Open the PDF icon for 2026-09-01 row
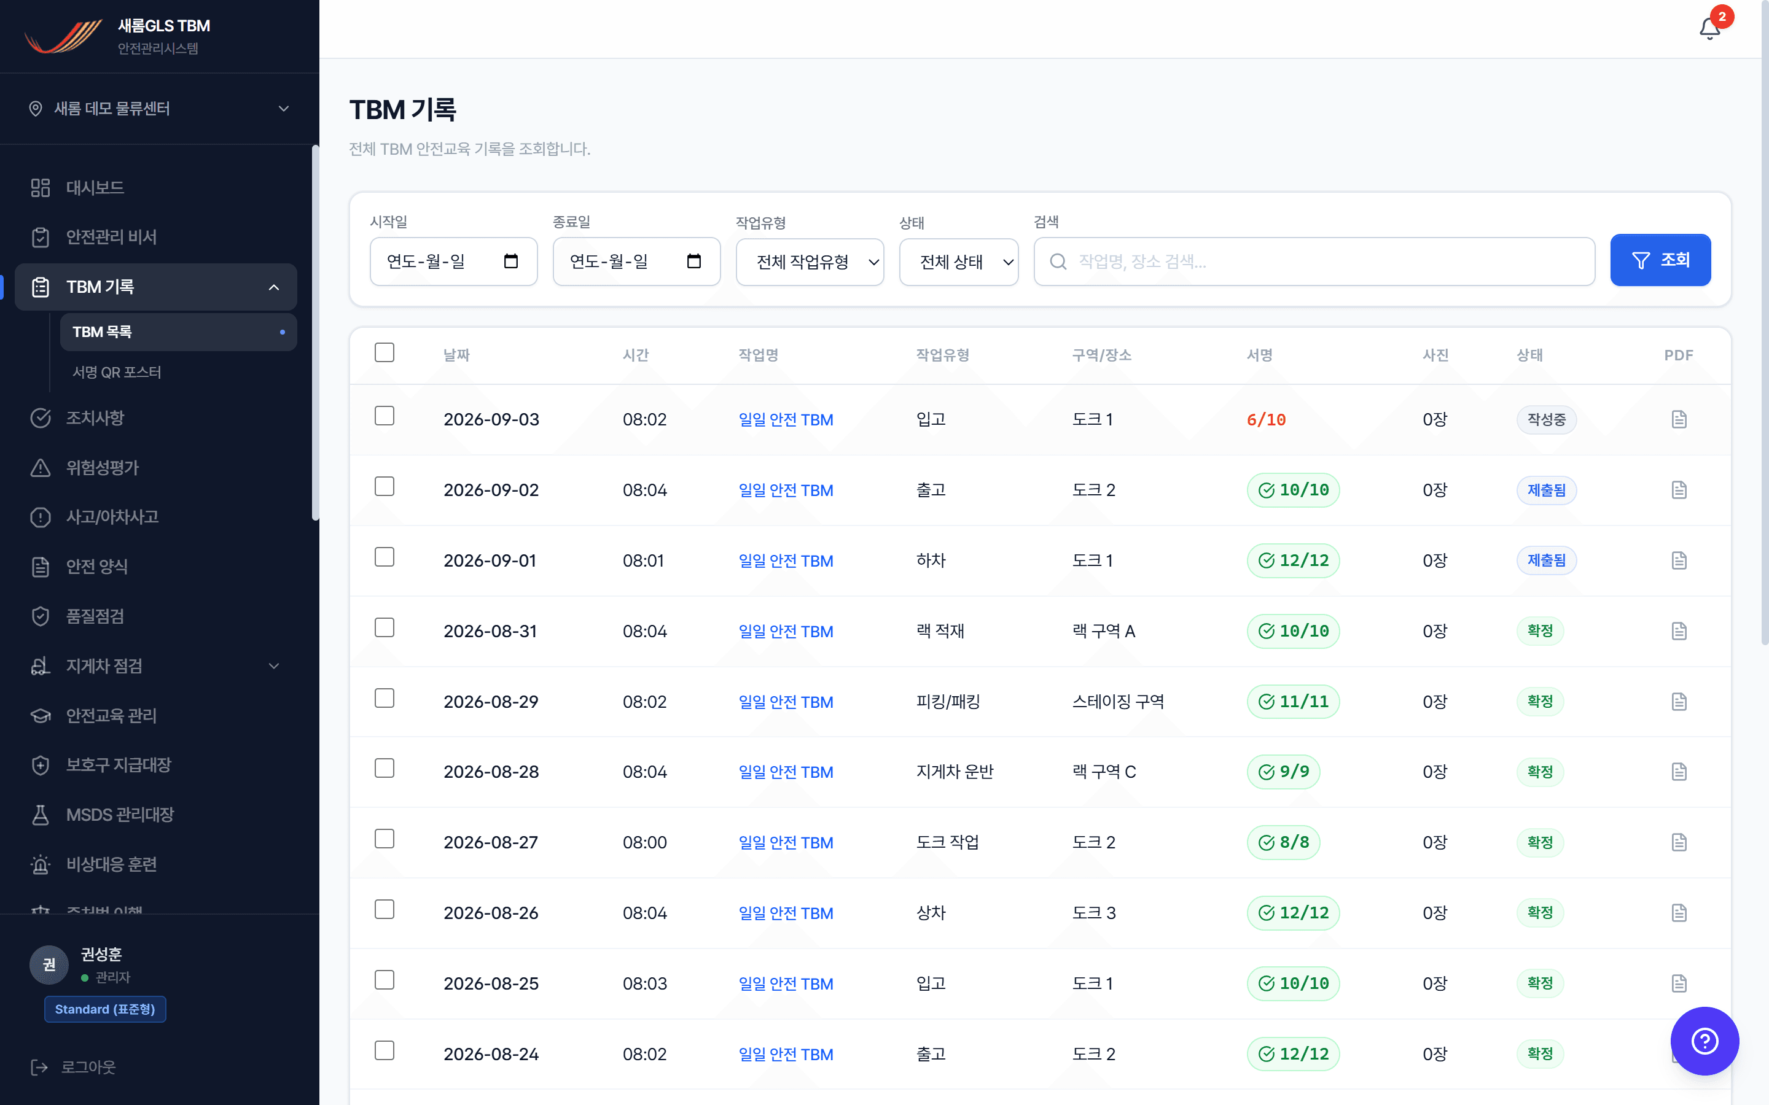1769x1105 pixels. click(1679, 560)
